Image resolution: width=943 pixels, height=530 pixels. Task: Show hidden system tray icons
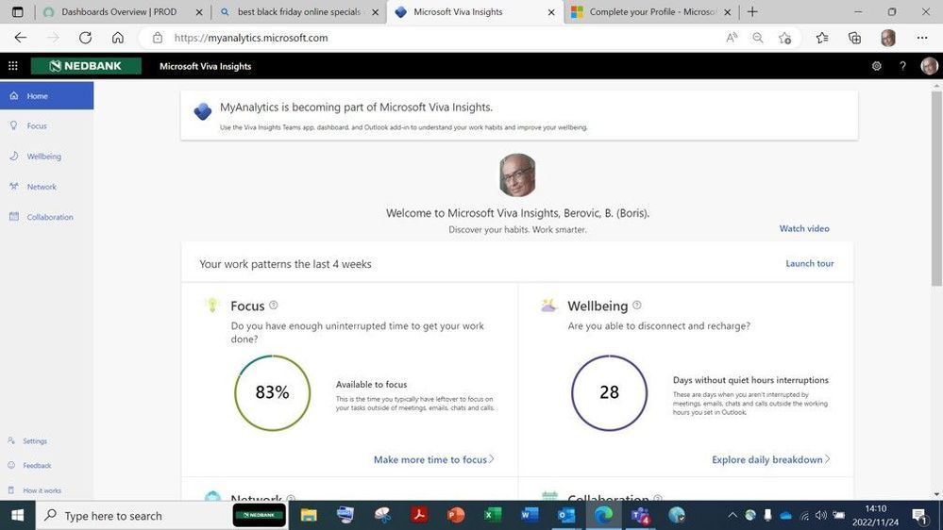click(x=732, y=515)
